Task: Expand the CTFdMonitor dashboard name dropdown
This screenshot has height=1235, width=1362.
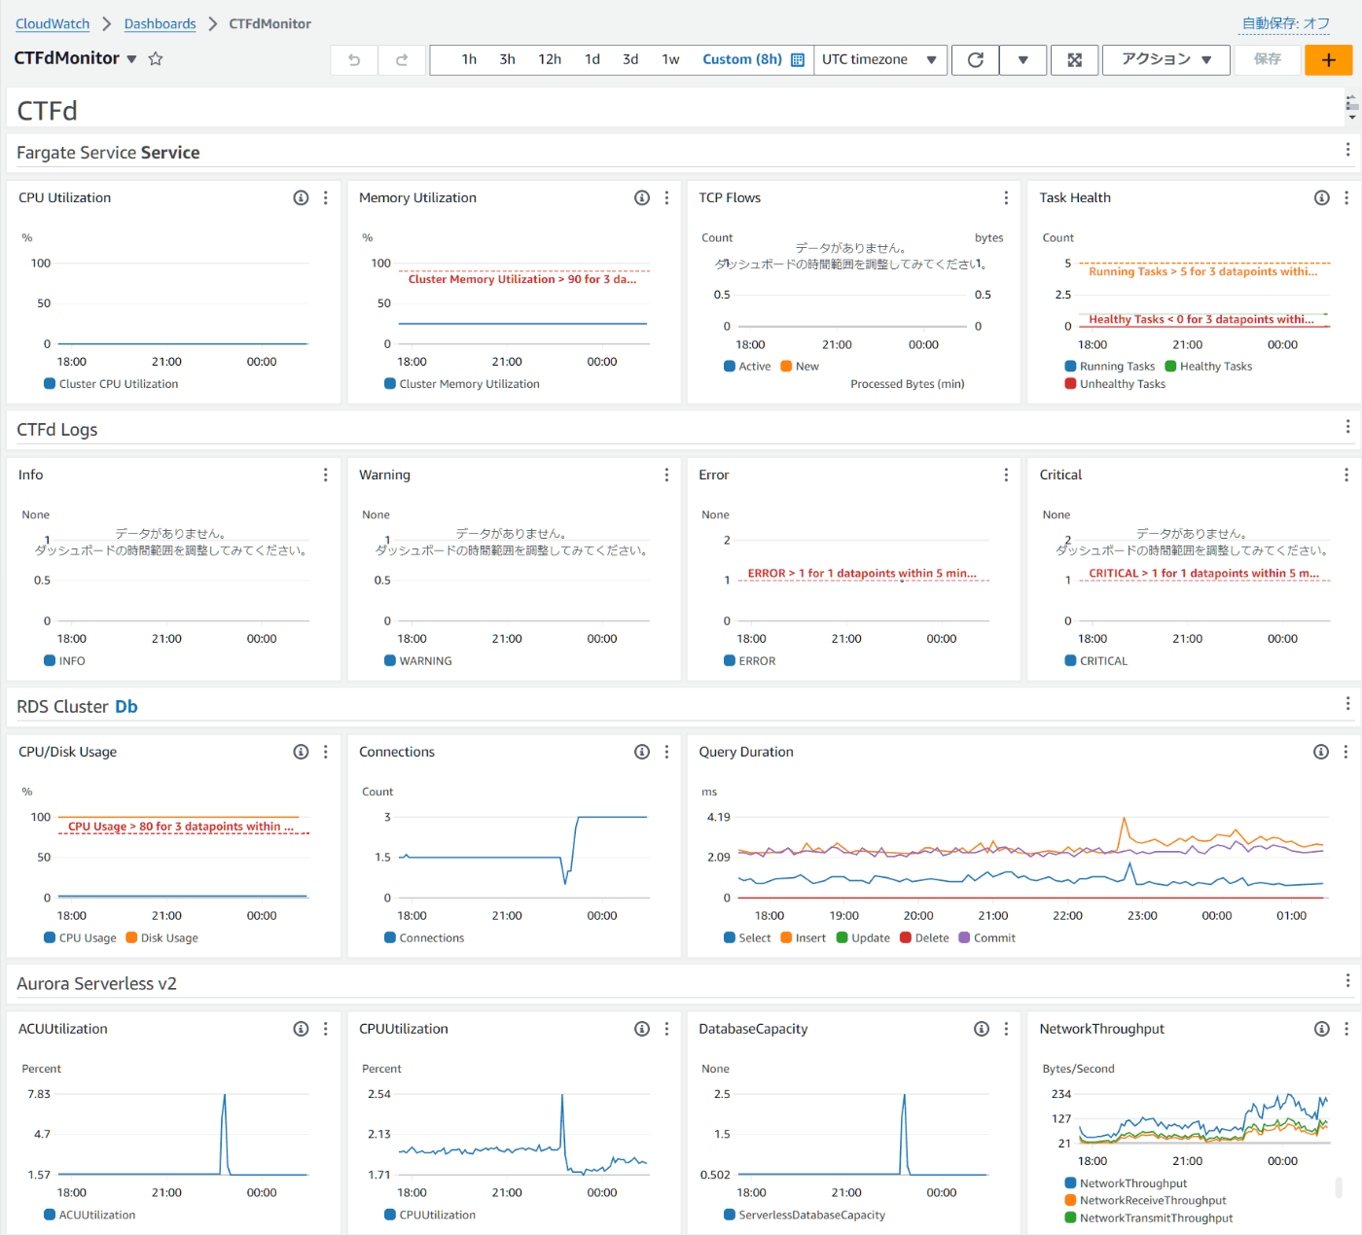Action: tap(131, 59)
